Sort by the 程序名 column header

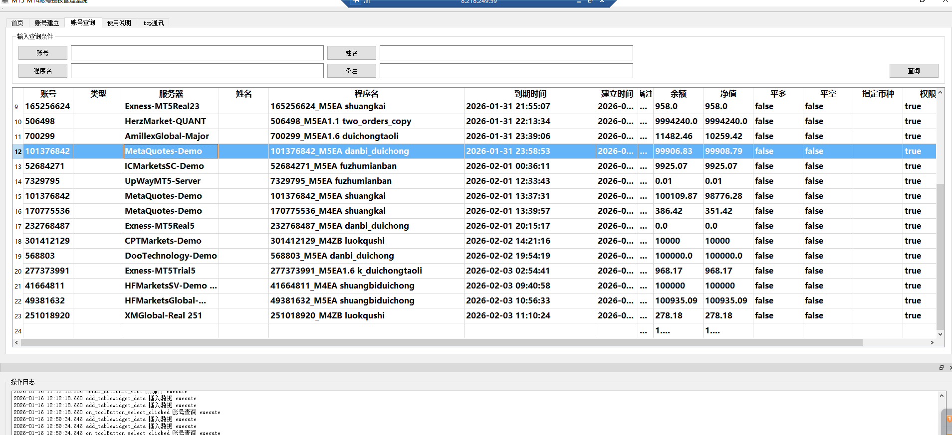coord(366,94)
